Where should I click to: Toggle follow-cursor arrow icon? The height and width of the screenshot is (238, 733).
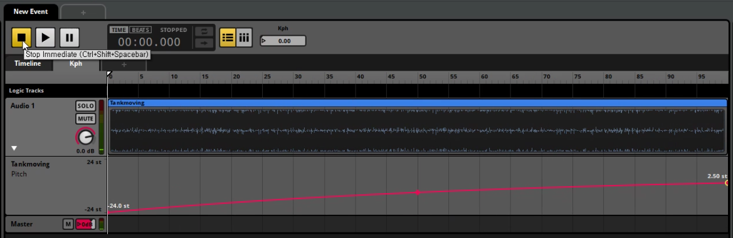(204, 43)
